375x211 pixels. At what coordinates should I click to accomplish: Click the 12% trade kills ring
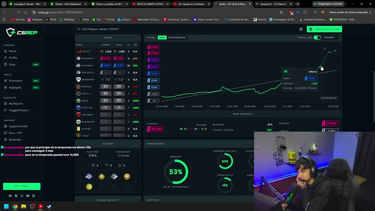point(225,185)
